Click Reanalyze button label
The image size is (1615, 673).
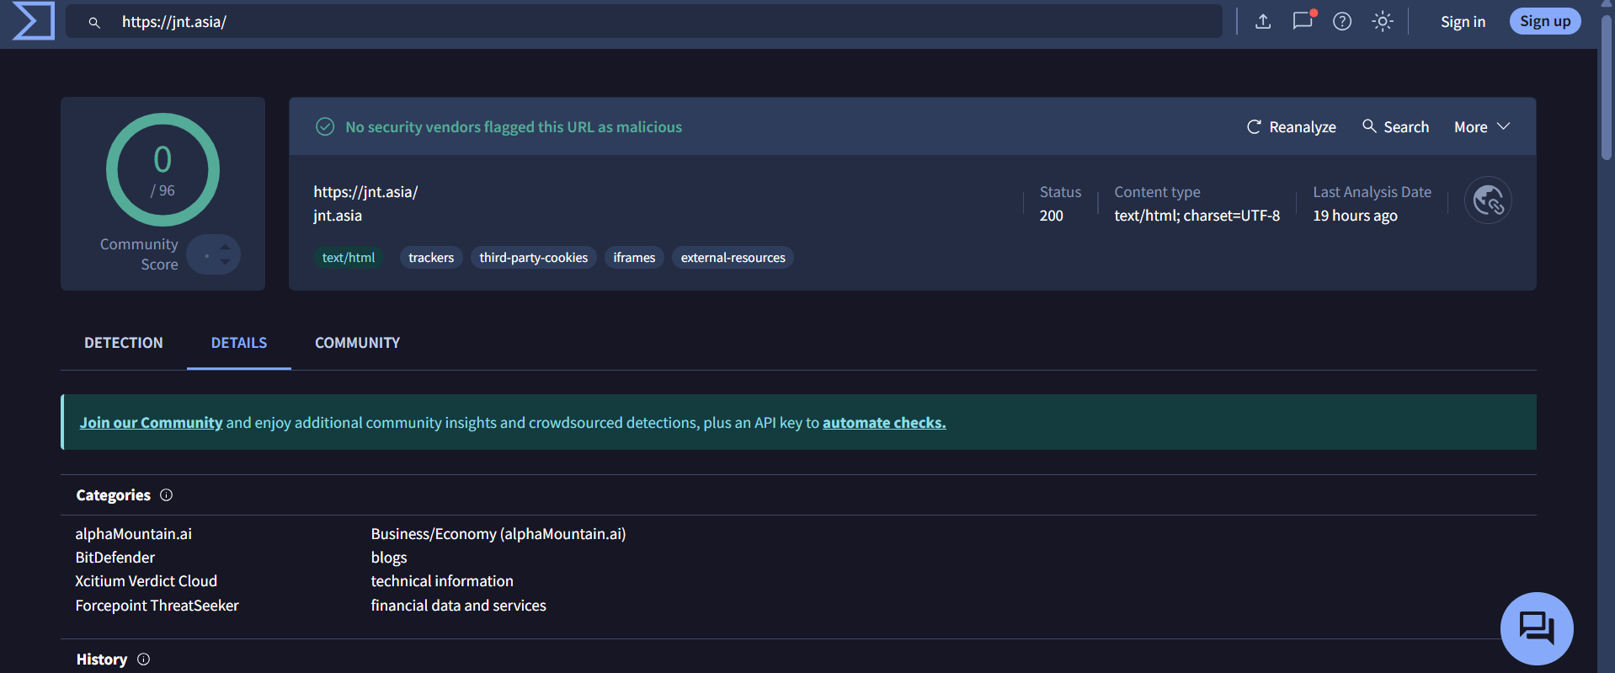pyautogui.click(x=1303, y=127)
